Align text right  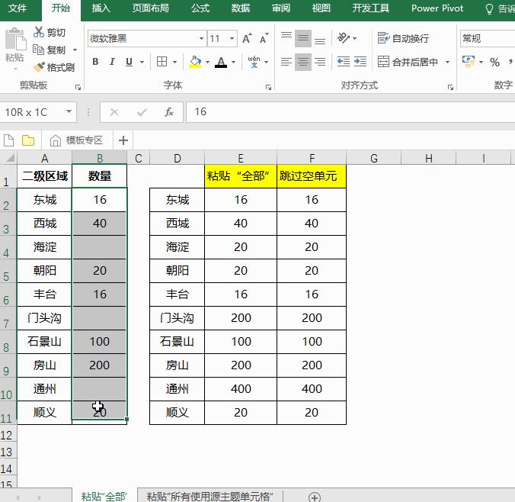(320, 62)
